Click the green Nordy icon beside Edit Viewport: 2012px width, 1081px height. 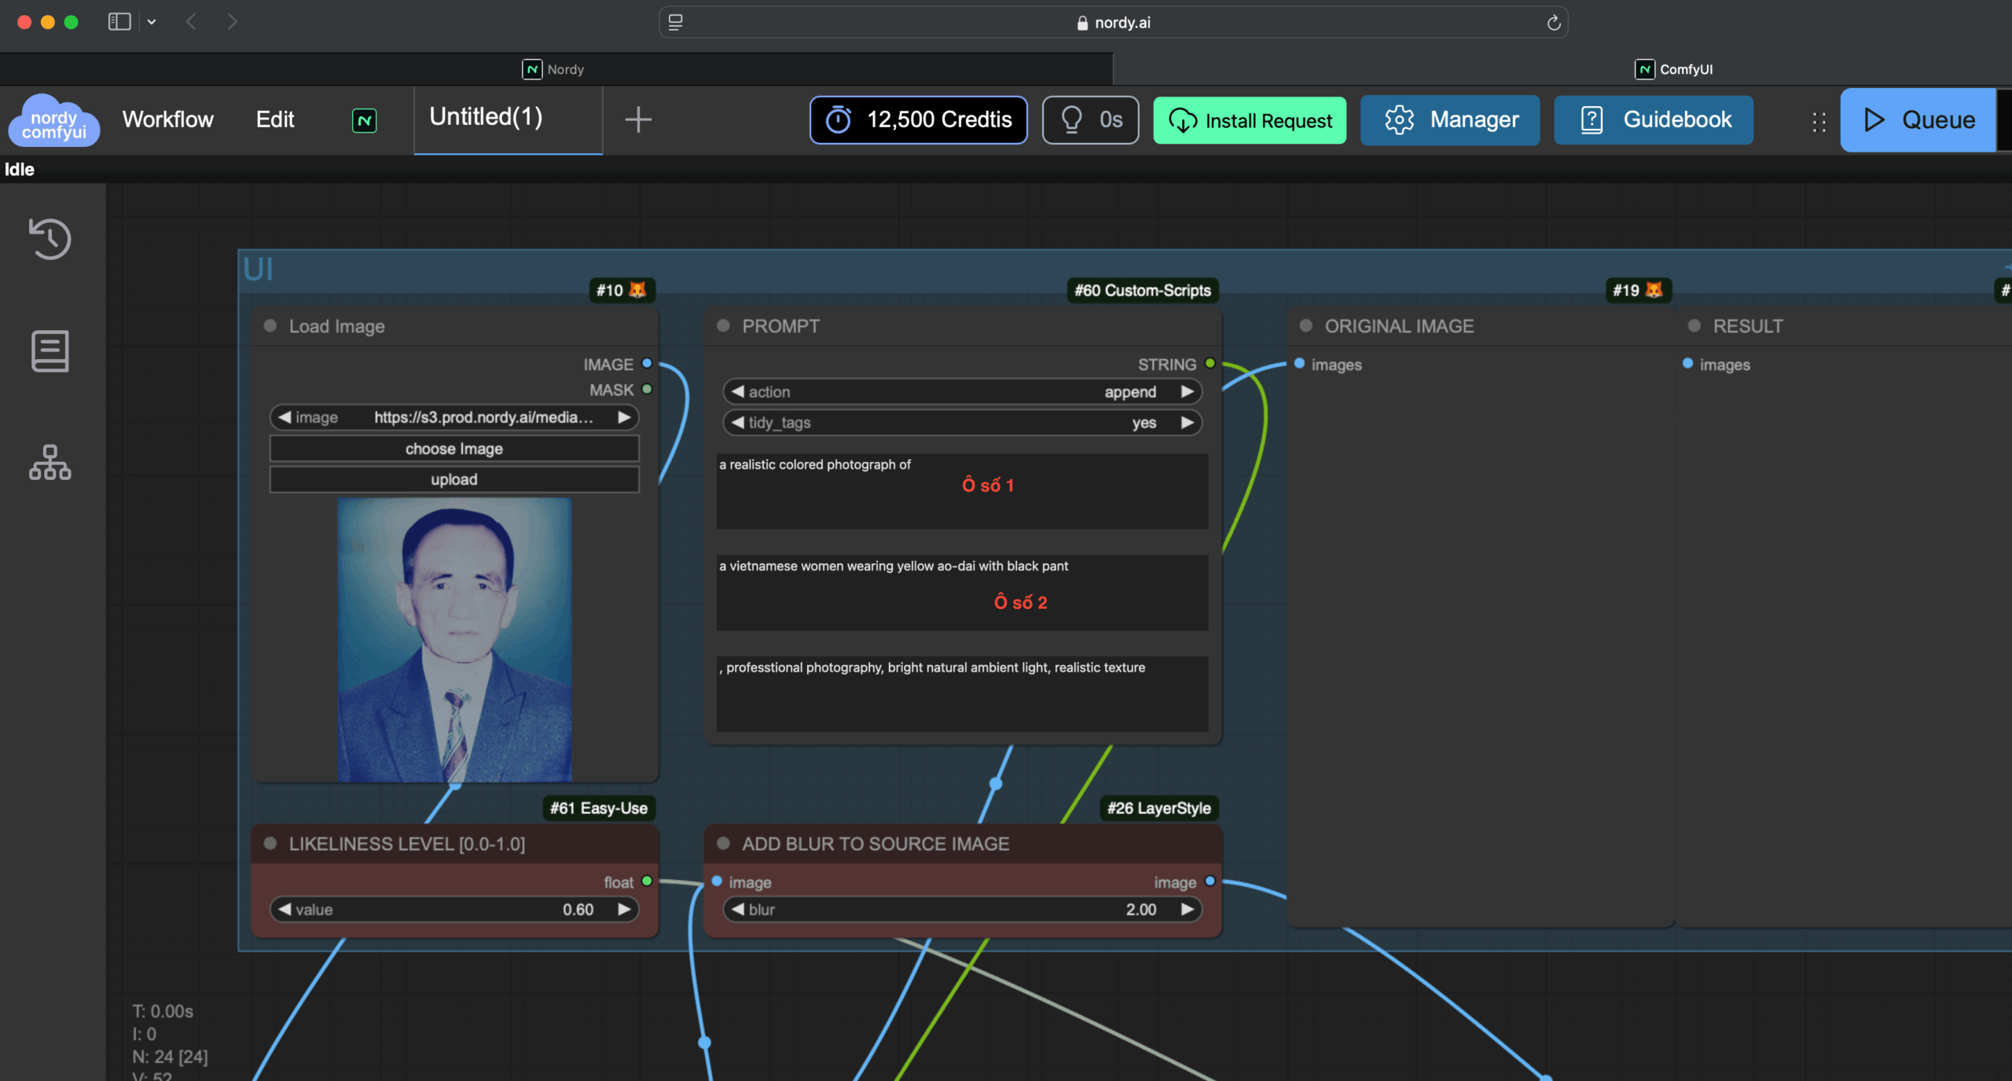[364, 120]
